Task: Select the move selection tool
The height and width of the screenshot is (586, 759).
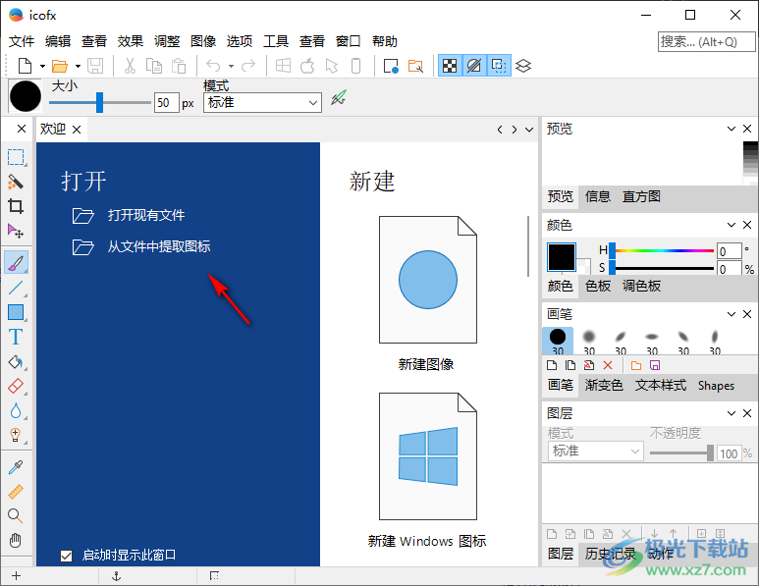Action: [x=16, y=231]
